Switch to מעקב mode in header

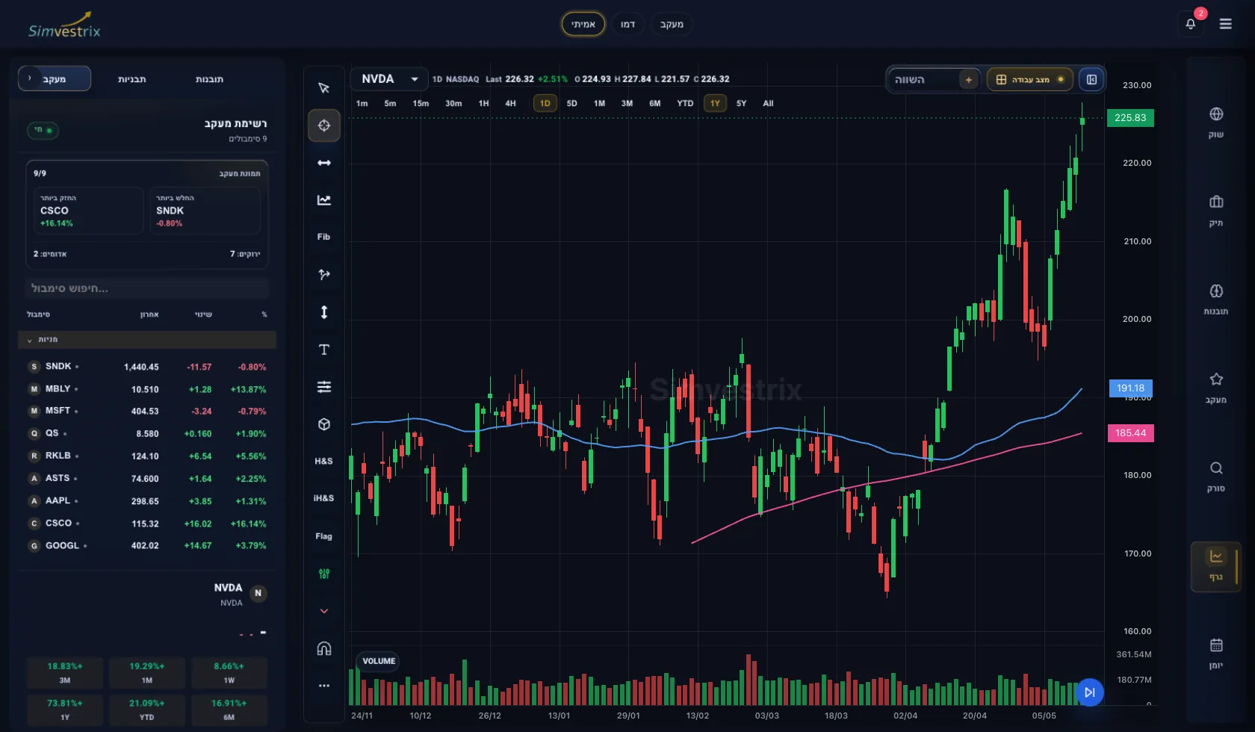coord(672,24)
